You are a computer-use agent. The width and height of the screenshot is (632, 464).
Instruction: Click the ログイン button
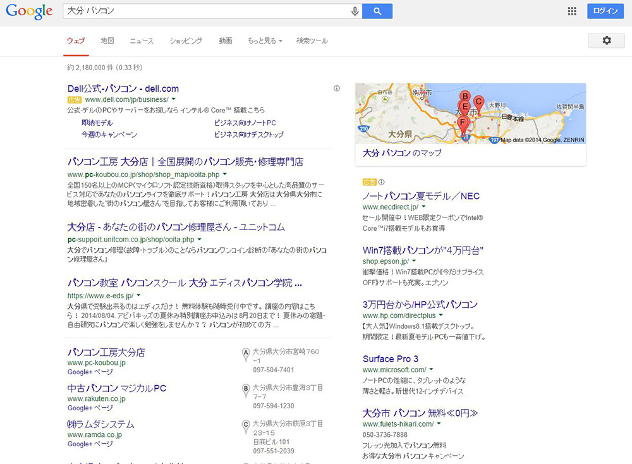pyautogui.click(x=605, y=11)
